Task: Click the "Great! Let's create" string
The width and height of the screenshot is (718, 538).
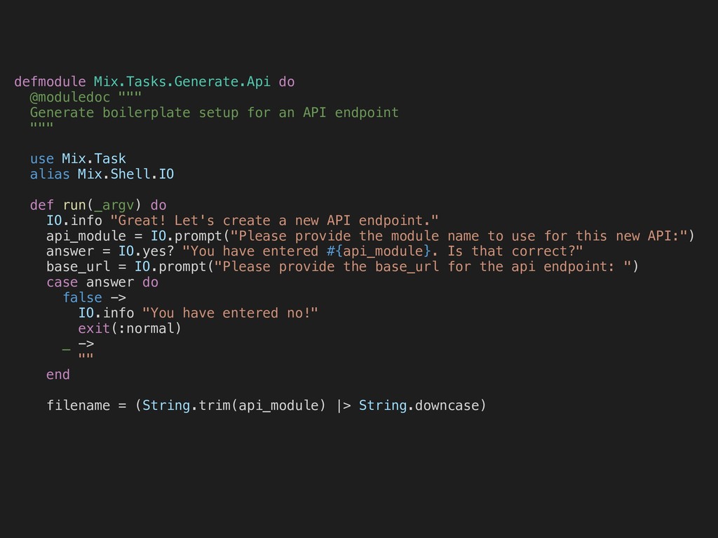Action: coord(274,221)
